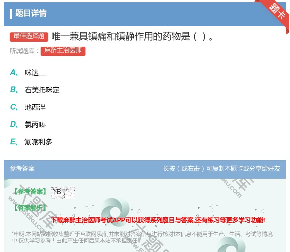Click the disclaimer text starting with *申明
290x252 pixels.
(142, 237)
